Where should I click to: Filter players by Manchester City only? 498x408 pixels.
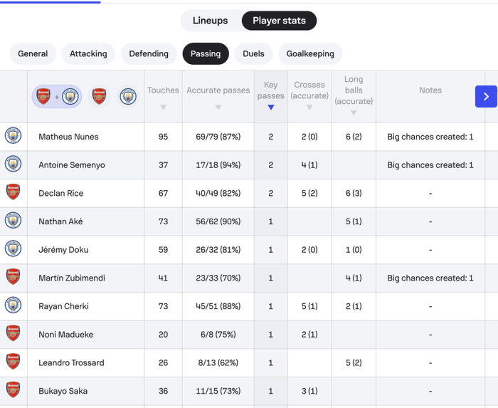pyautogui.click(x=128, y=96)
